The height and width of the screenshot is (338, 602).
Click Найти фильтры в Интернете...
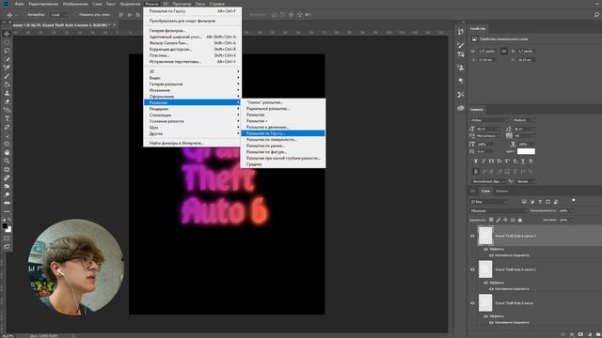point(192,143)
